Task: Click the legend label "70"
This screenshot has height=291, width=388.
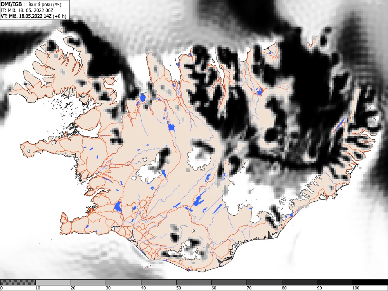Action: tap(249, 288)
